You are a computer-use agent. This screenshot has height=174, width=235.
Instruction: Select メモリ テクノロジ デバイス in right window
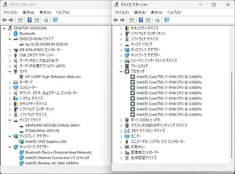(x=148, y=131)
